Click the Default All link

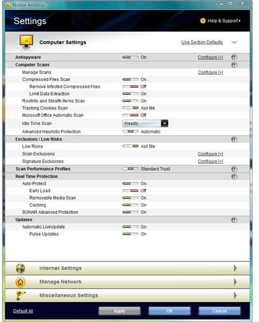pos(23,311)
